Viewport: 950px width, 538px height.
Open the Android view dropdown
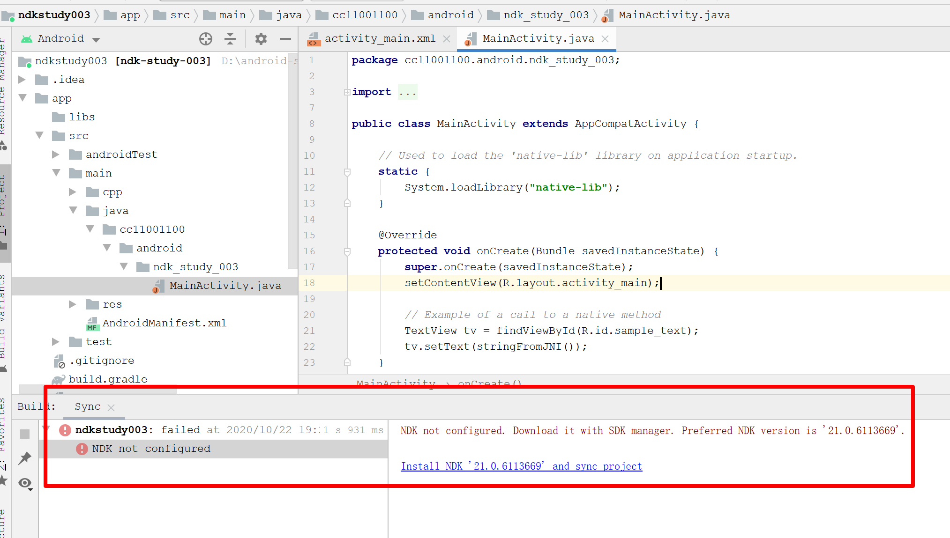tap(97, 40)
